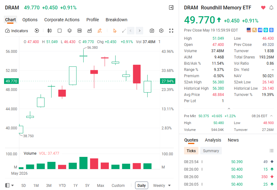The width and height of the screenshot is (277, 190).
Task: Open the Profile tab
Action: point(93,20)
